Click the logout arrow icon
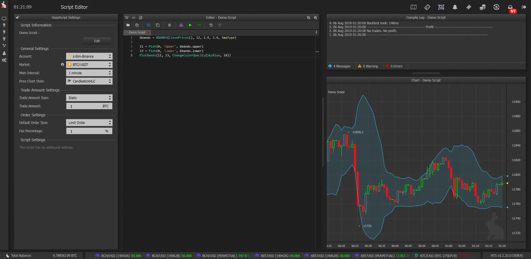 pyautogui.click(x=524, y=7)
